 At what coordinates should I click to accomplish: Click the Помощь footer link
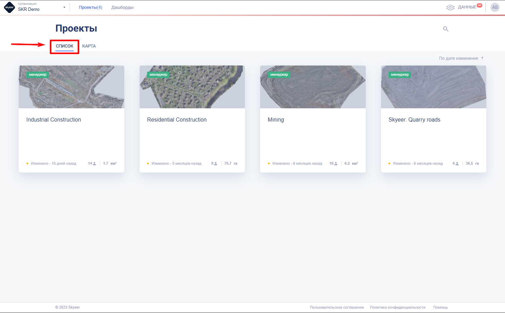(440, 308)
